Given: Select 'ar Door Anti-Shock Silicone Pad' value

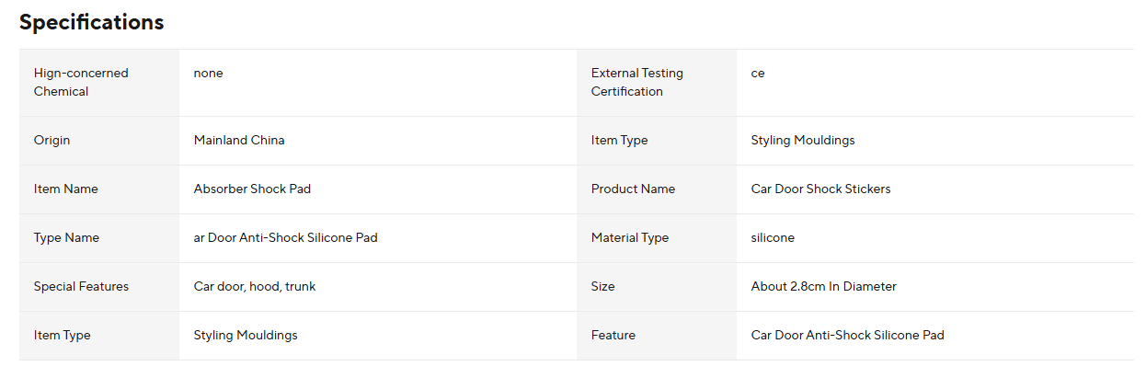Looking at the screenshot, I should (x=285, y=238).
